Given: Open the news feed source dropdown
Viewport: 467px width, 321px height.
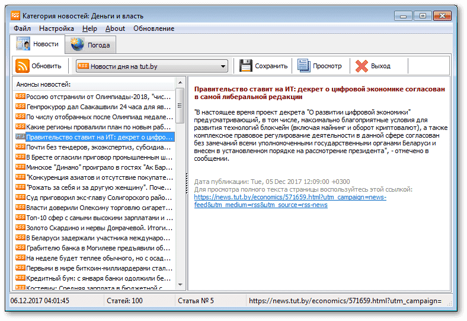Looking at the screenshot, I should [223, 66].
